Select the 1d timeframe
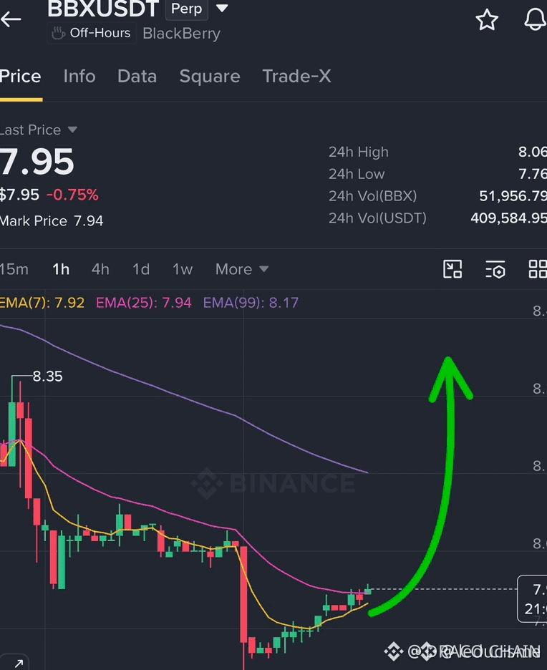547x670 pixels. point(141,270)
